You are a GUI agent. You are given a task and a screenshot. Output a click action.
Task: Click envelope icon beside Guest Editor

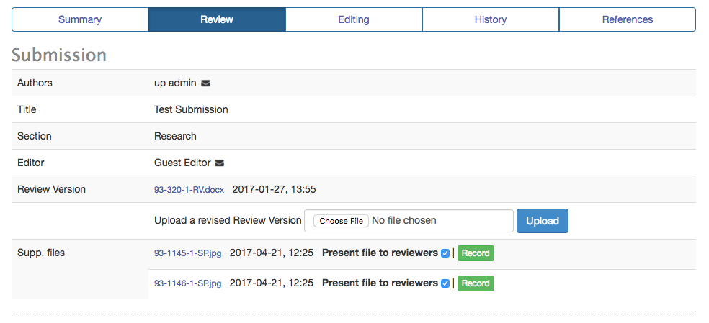219,163
